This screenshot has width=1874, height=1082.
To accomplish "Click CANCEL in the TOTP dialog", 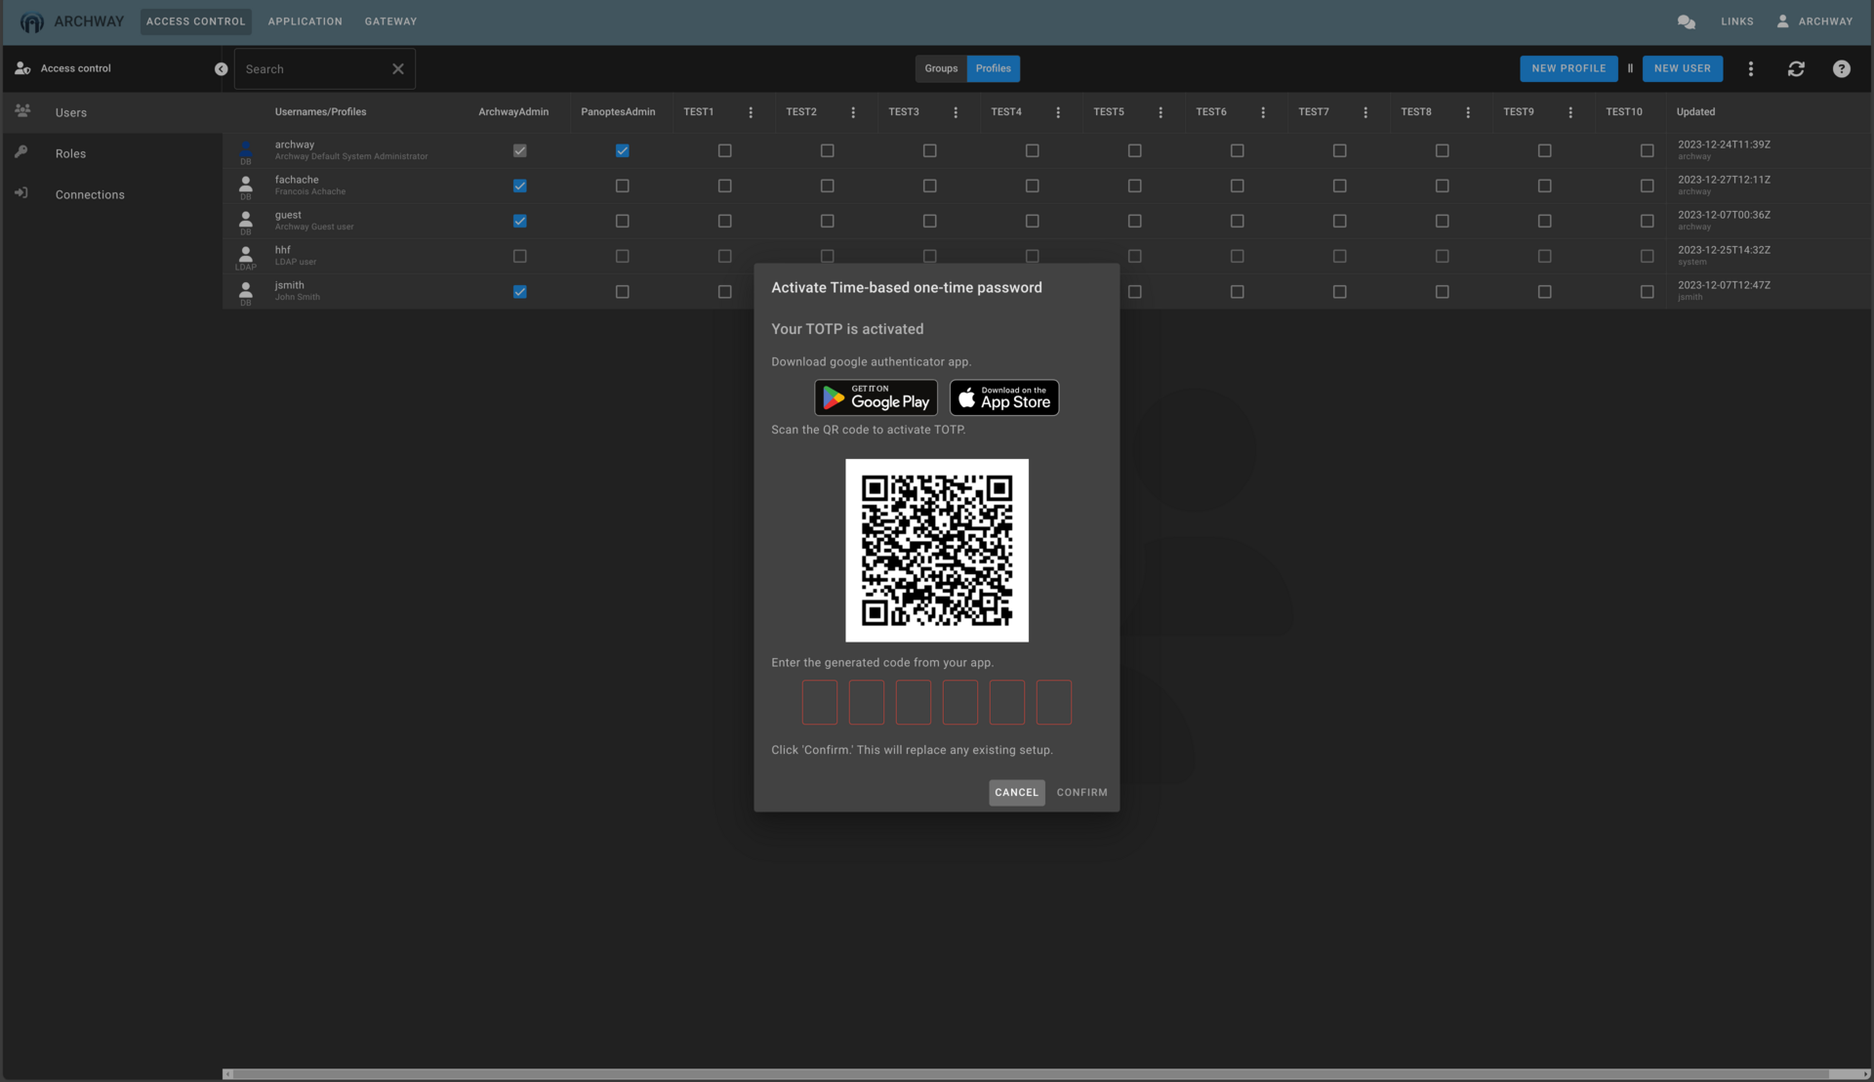I will (1016, 792).
